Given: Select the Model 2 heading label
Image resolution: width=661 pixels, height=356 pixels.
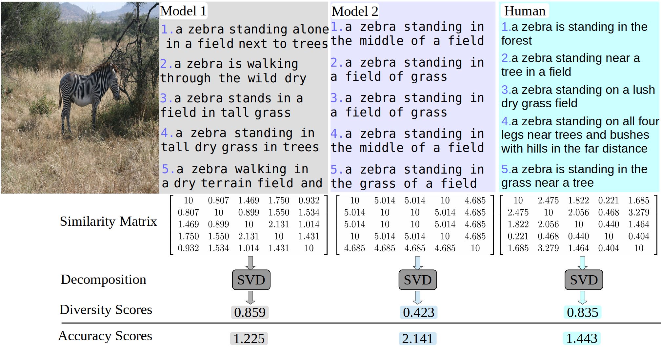Looking at the screenshot, I should [355, 11].
